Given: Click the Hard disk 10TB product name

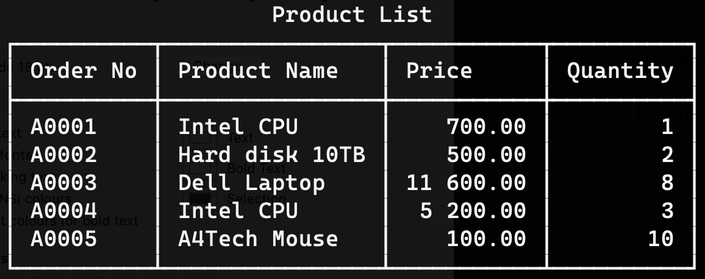Looking at the screenshot, I should [x=271, y=155].
